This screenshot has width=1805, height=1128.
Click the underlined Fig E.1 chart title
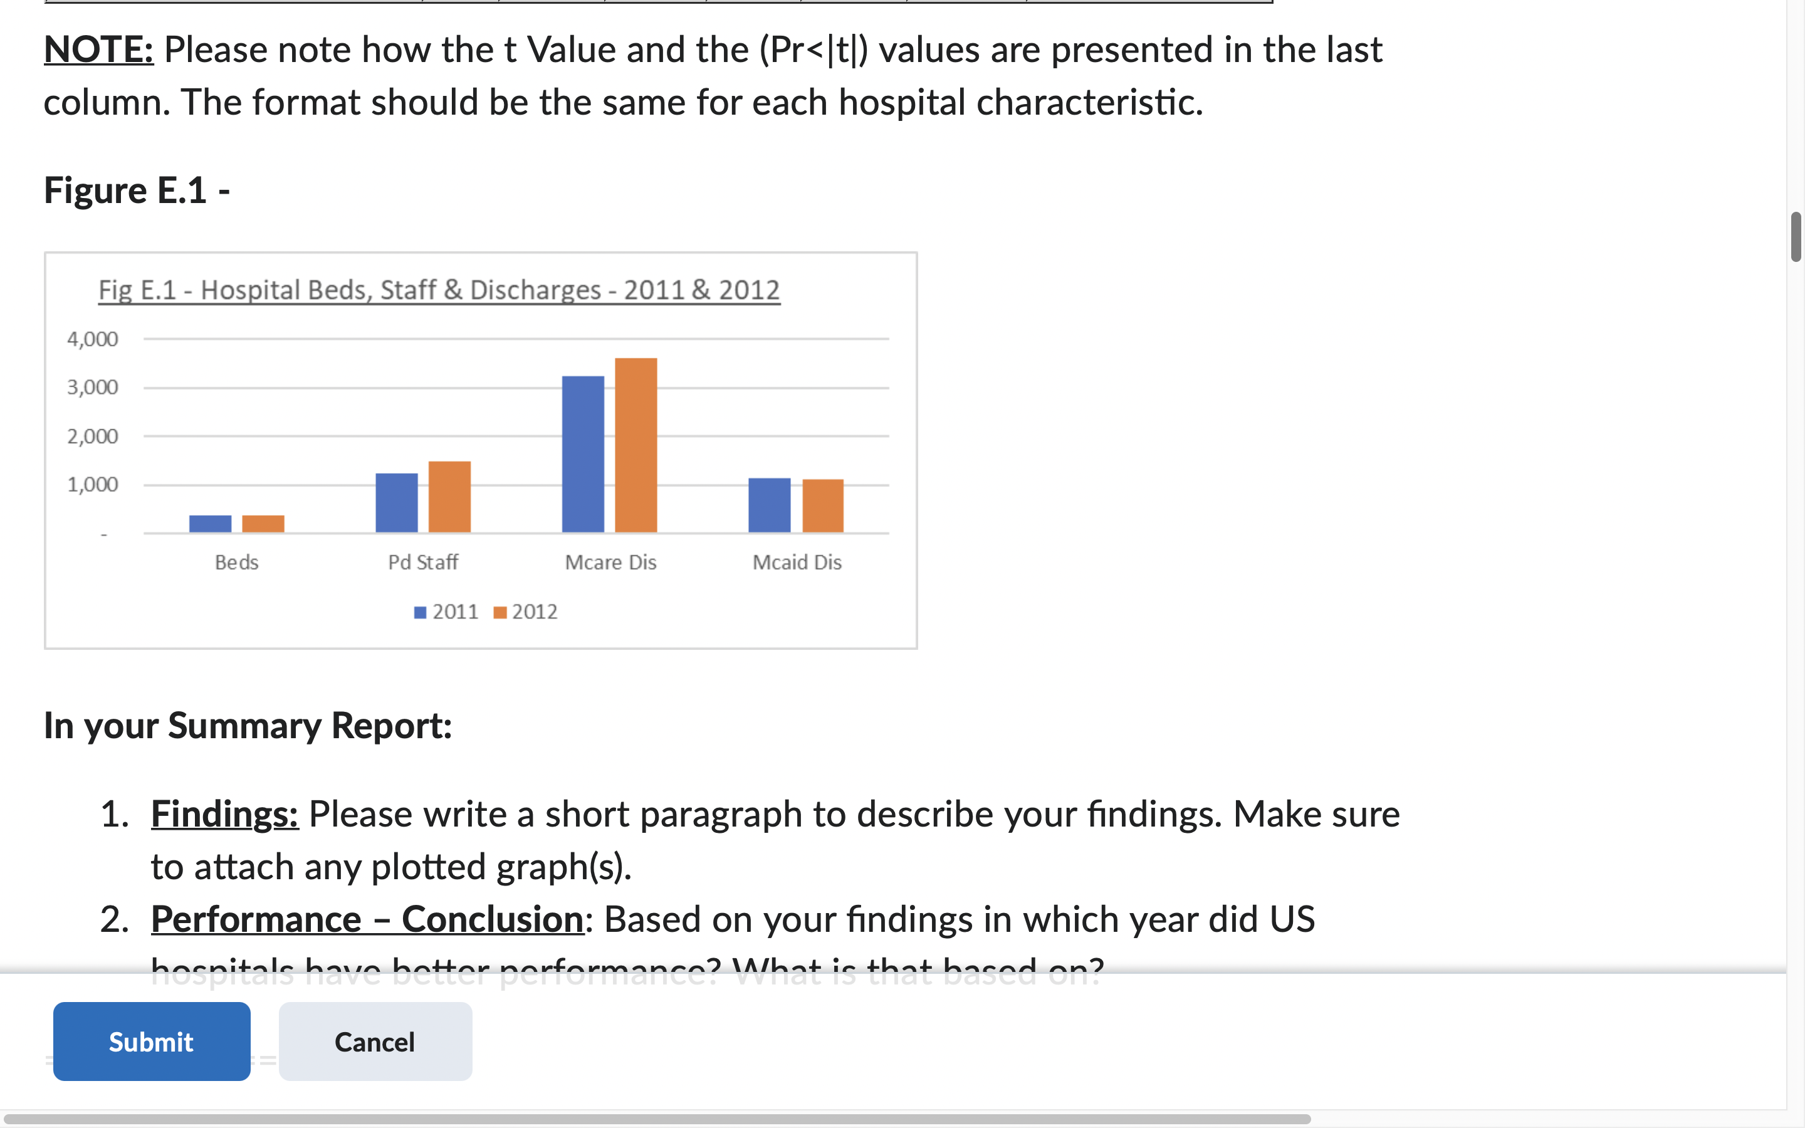tap(439, 290)
